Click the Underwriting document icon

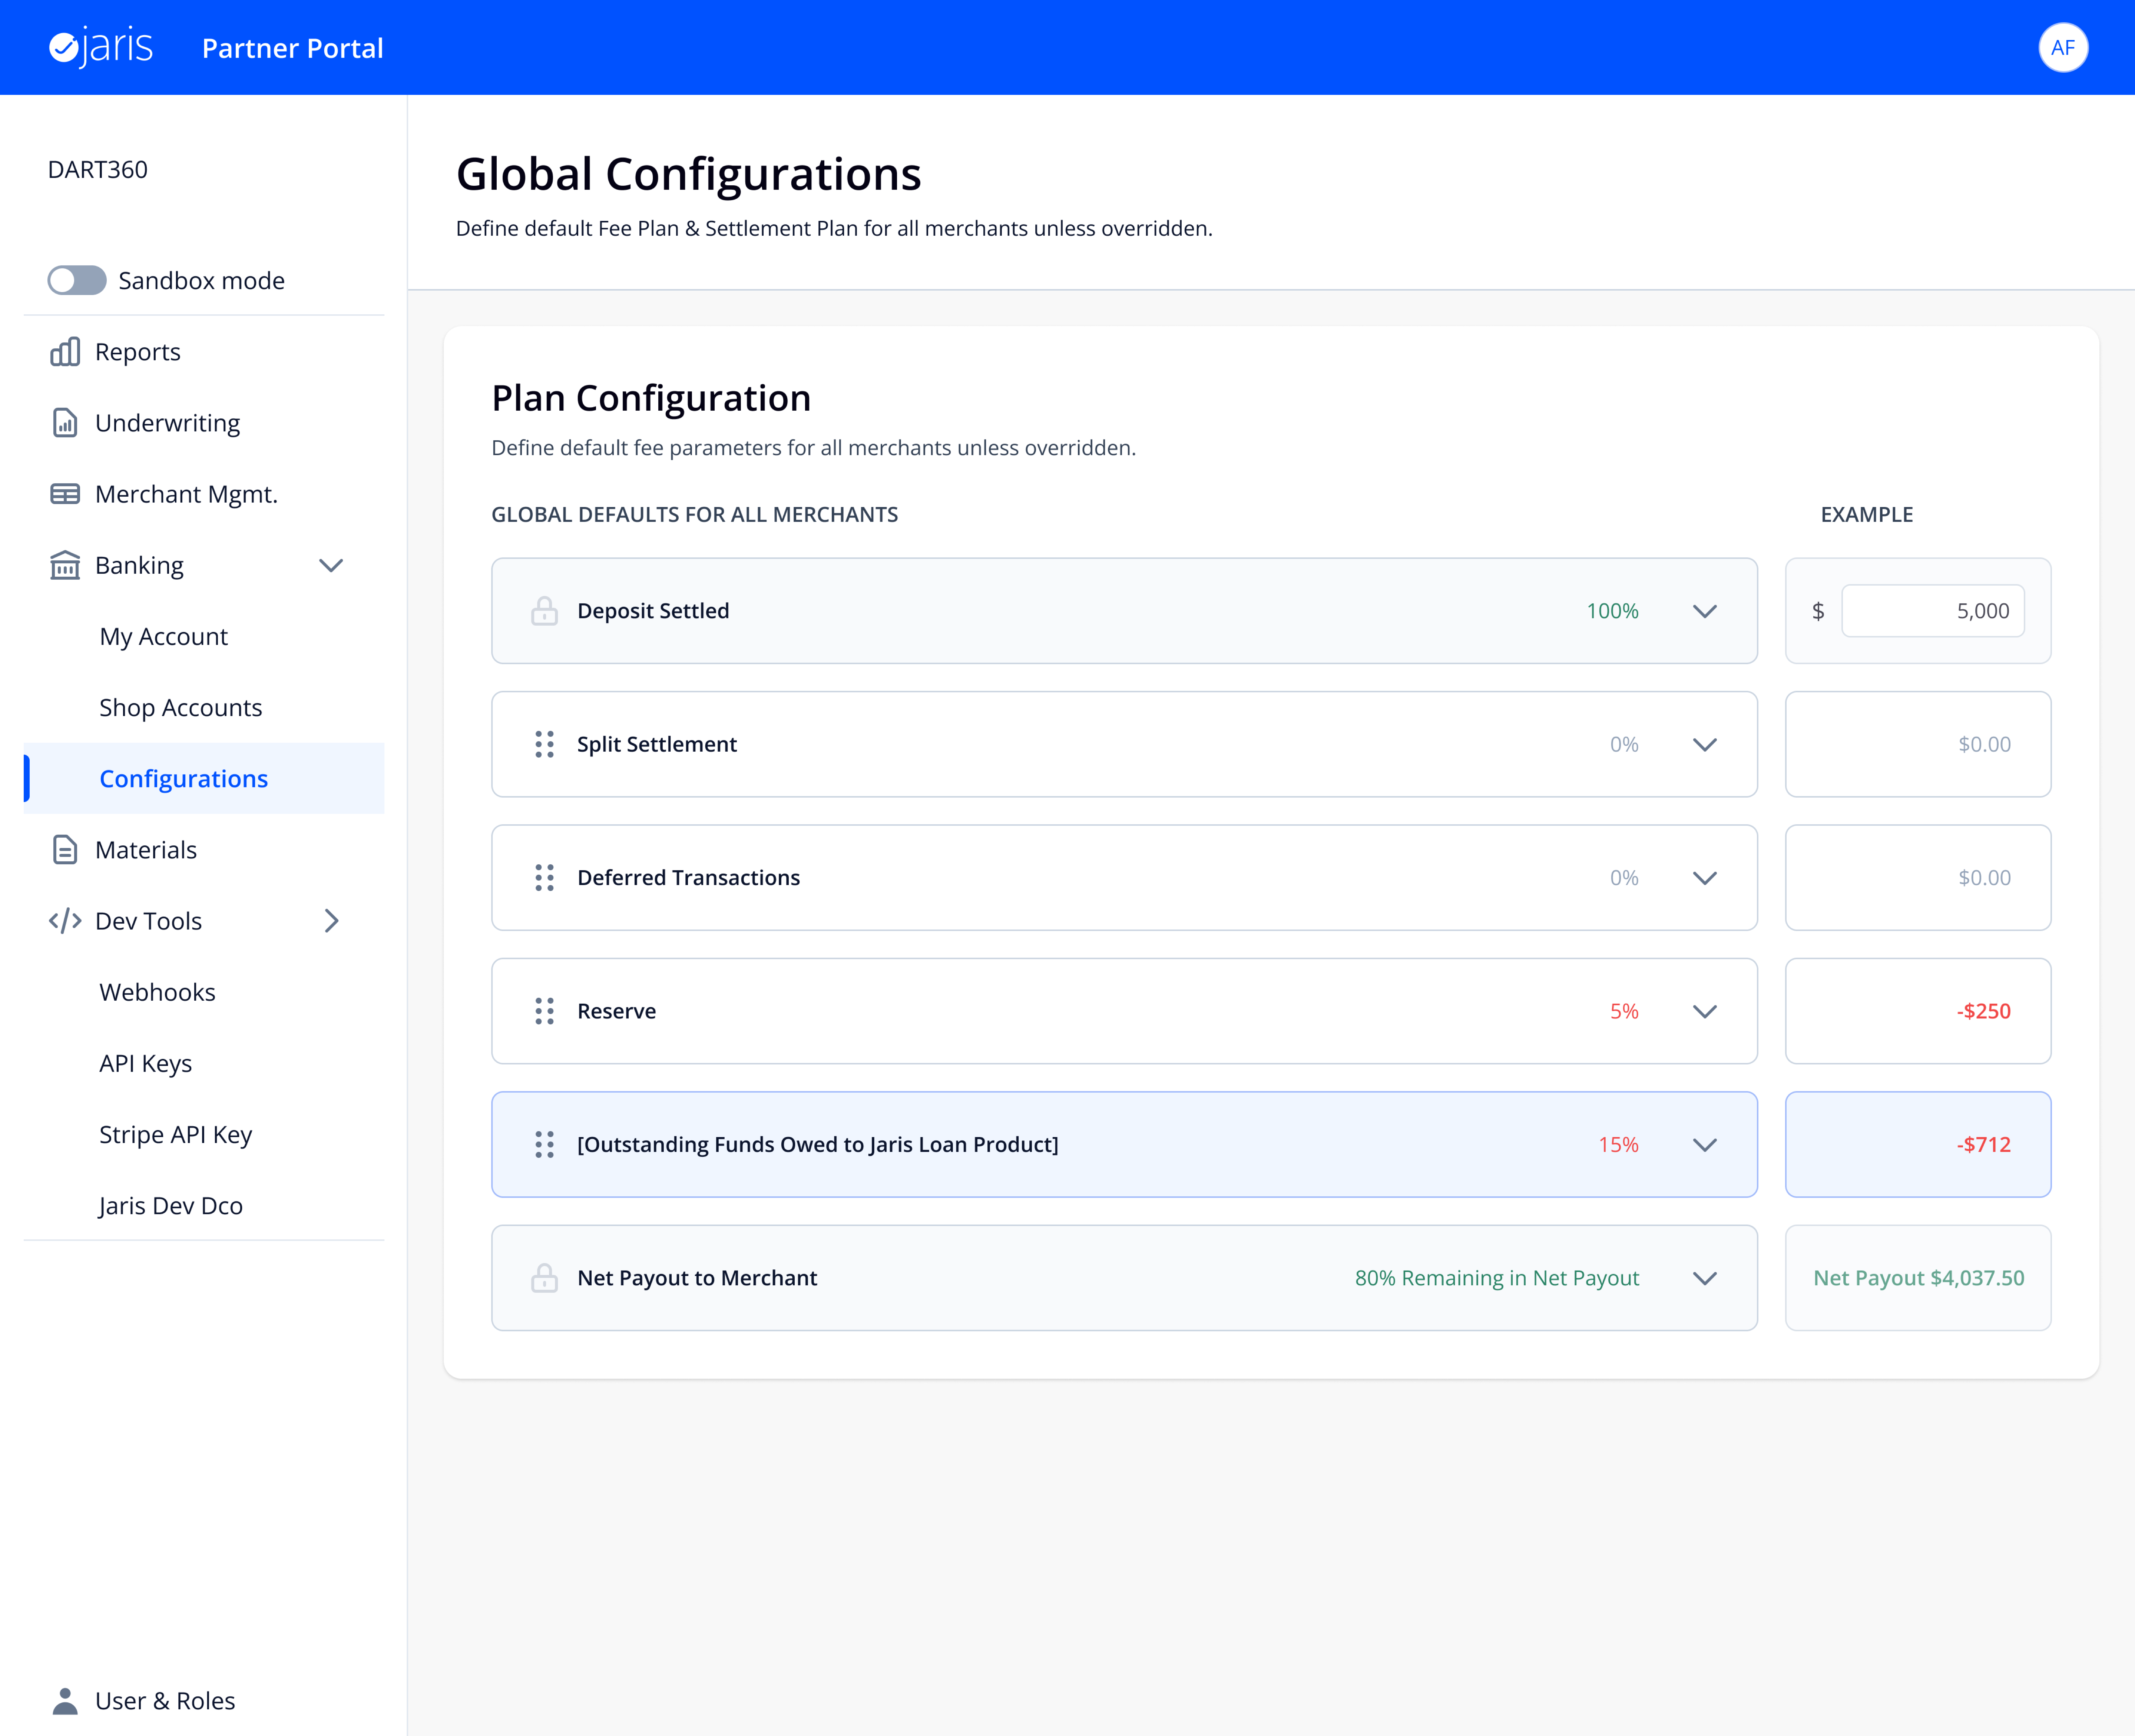pyautogui.click(x=65, y=423)
